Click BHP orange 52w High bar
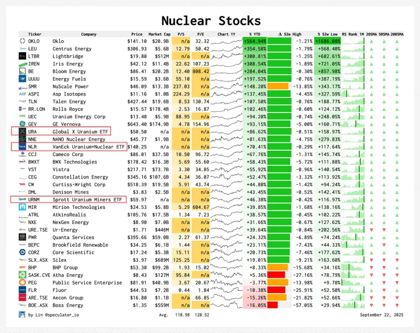Screen dimensions: 420x333 [278, 268]
